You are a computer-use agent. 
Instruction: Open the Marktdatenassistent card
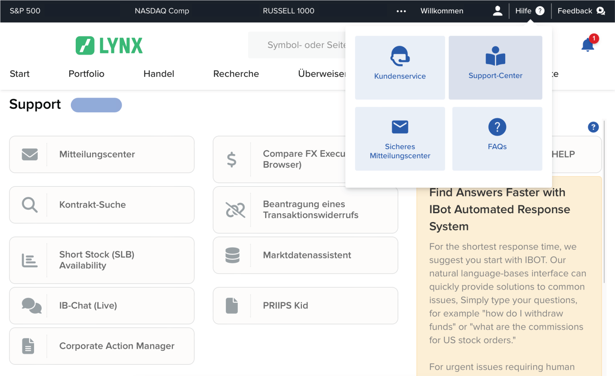click(x=305, y=255)
